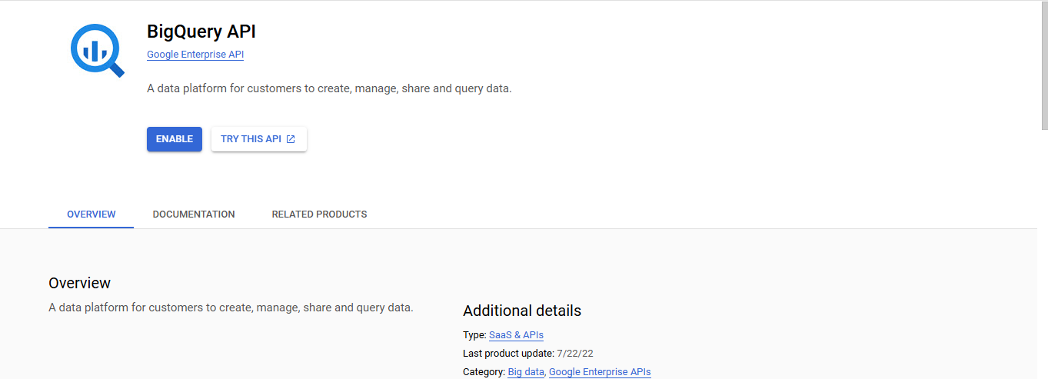The width and height of the screenshot is (1048, 379).
Task: Click the Overview section heading
Action: (79, 283)
